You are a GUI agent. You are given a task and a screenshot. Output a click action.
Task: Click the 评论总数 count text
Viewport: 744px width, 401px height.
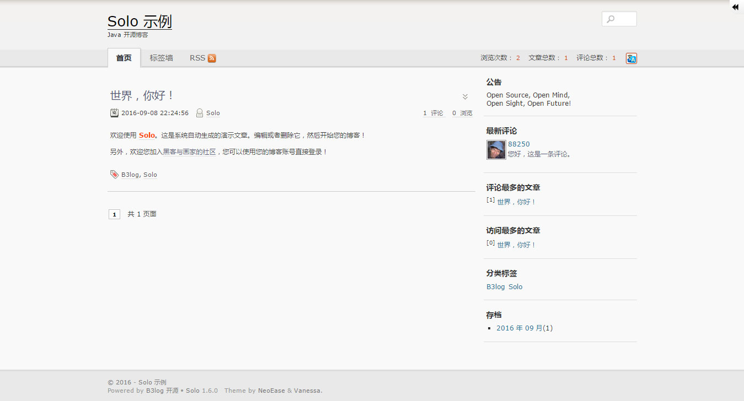pos(596,58)
